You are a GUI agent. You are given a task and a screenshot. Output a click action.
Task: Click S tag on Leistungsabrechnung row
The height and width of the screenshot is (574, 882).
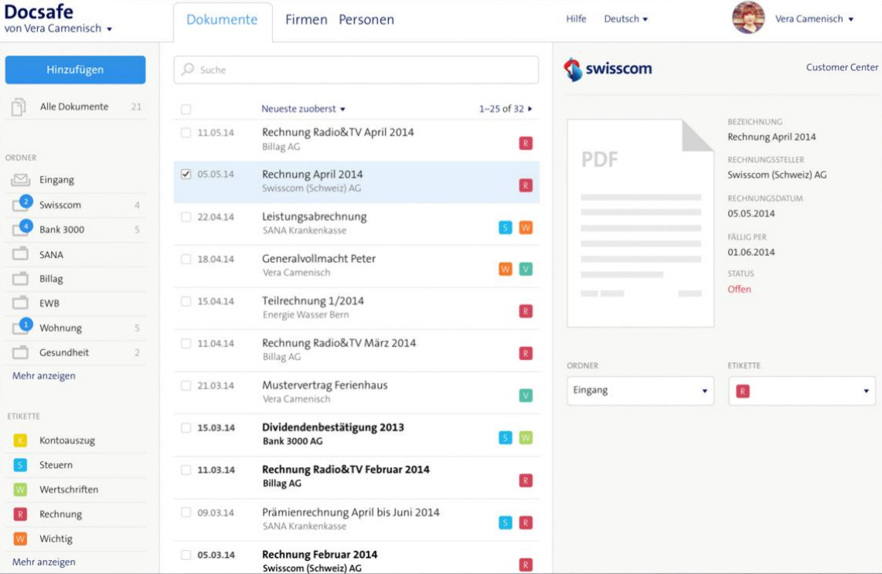(505, 228)
